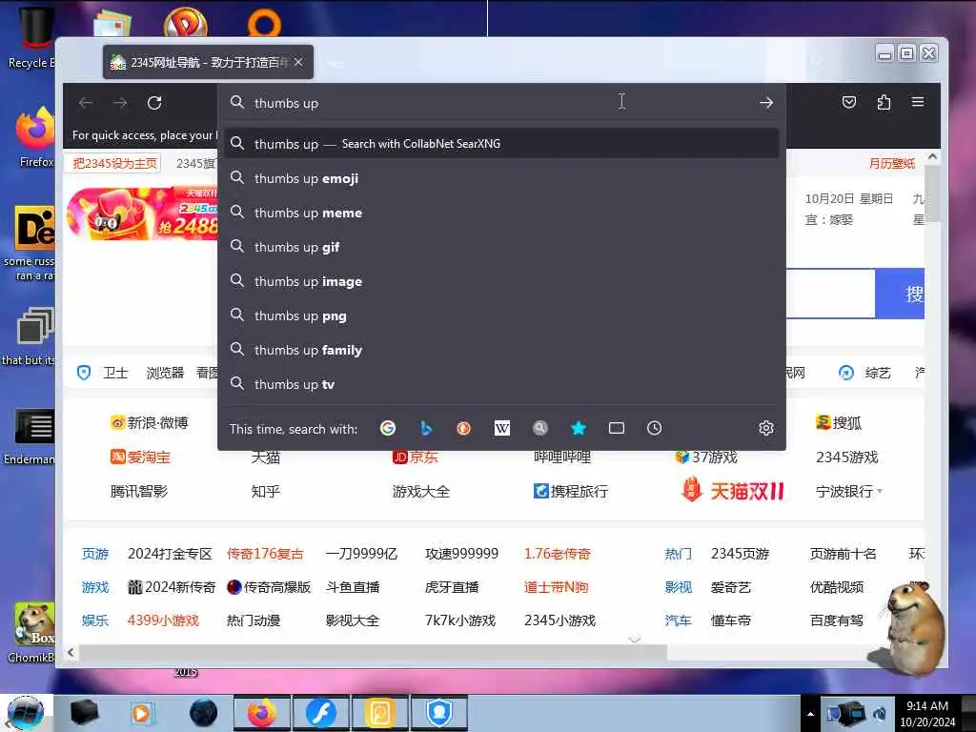Choose suggestion thumbs up emoji
The image size is (976, 732).
point(501,178)
